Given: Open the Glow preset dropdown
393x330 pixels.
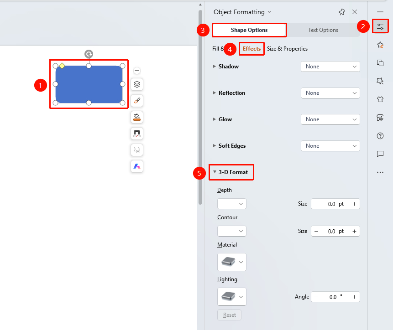Looking at the screenshot, I should point(330,119).
